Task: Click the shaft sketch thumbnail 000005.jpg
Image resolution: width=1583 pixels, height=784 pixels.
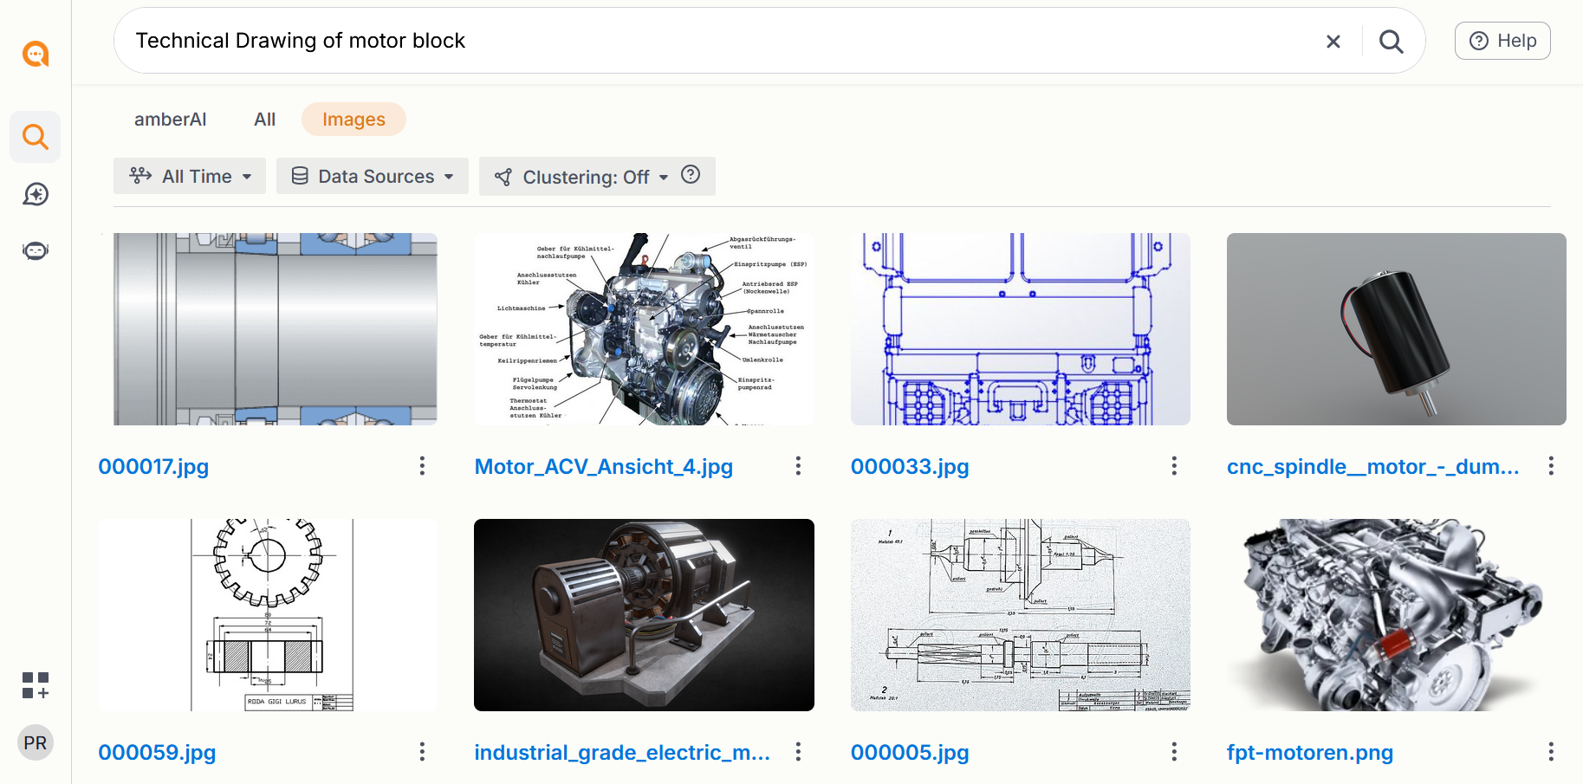Action: tap(1021, 615)
